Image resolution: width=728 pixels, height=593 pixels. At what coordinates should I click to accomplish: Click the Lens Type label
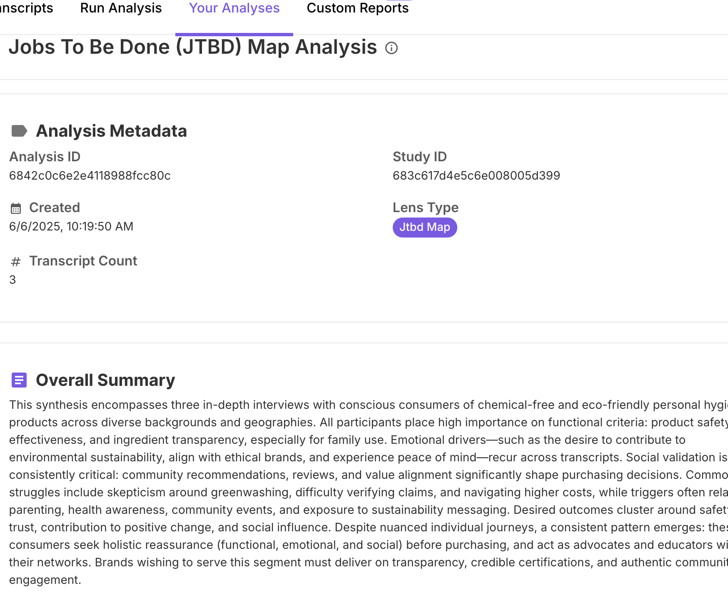click(x=425, y=208)
